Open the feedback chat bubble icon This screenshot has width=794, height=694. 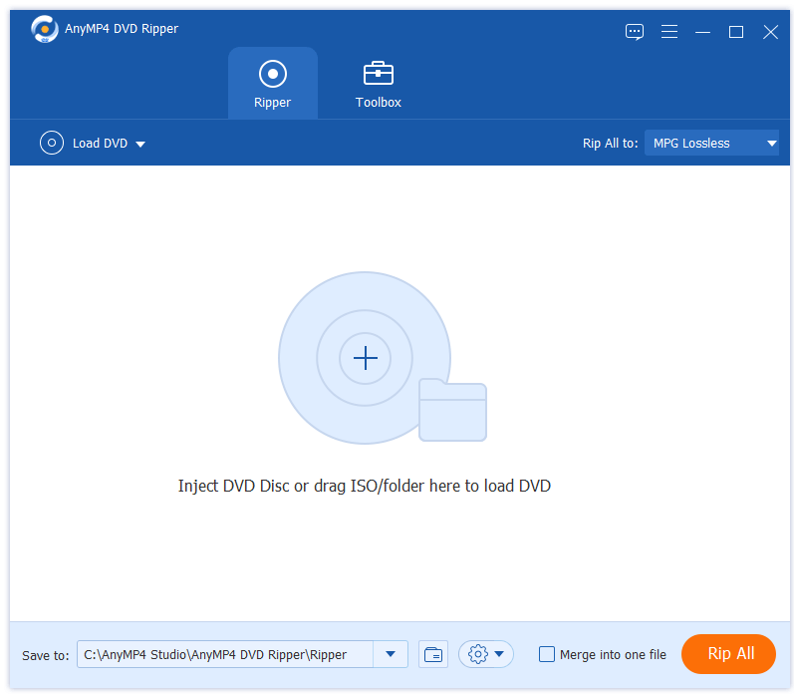point(634,32)
